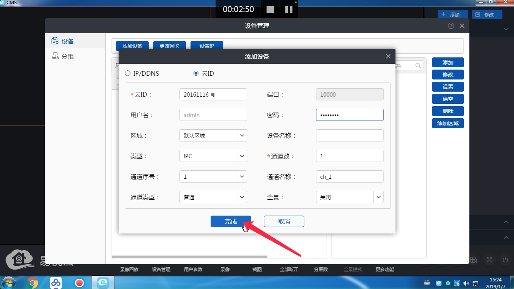Click the keyboard icon in the system tray
514x289 pixels.
click(427, 282)
